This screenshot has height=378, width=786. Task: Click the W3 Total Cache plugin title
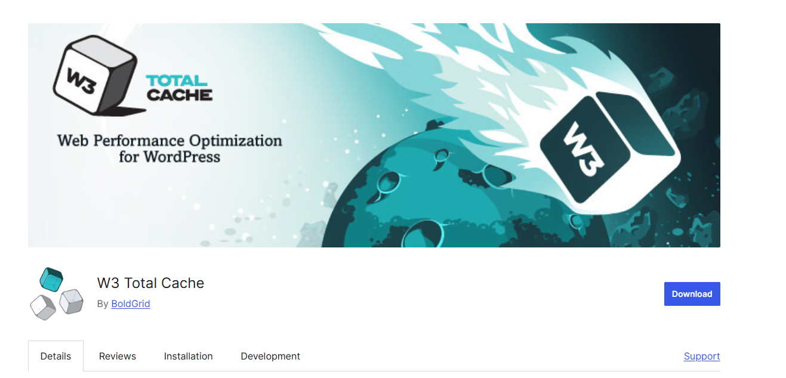[x=150, y=283]
